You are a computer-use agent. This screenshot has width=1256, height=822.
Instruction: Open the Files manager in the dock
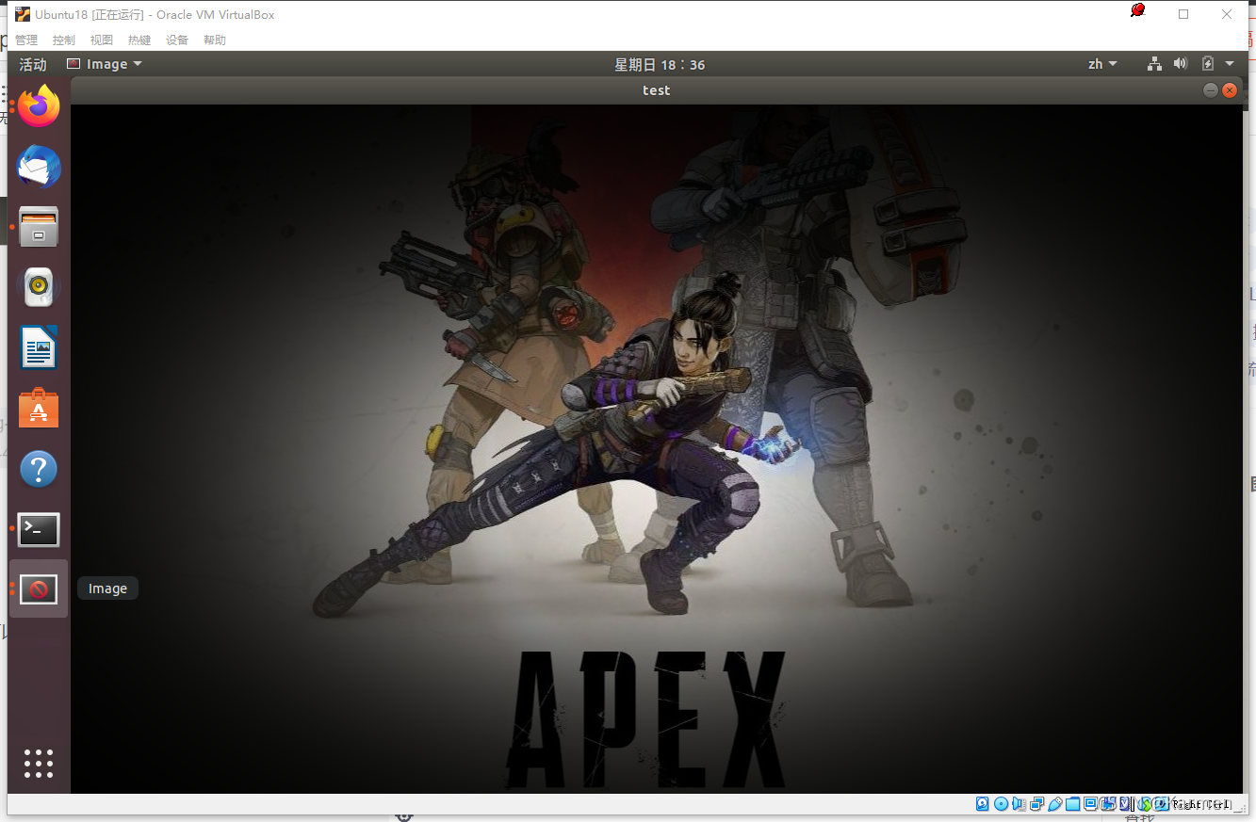[39, 227]
